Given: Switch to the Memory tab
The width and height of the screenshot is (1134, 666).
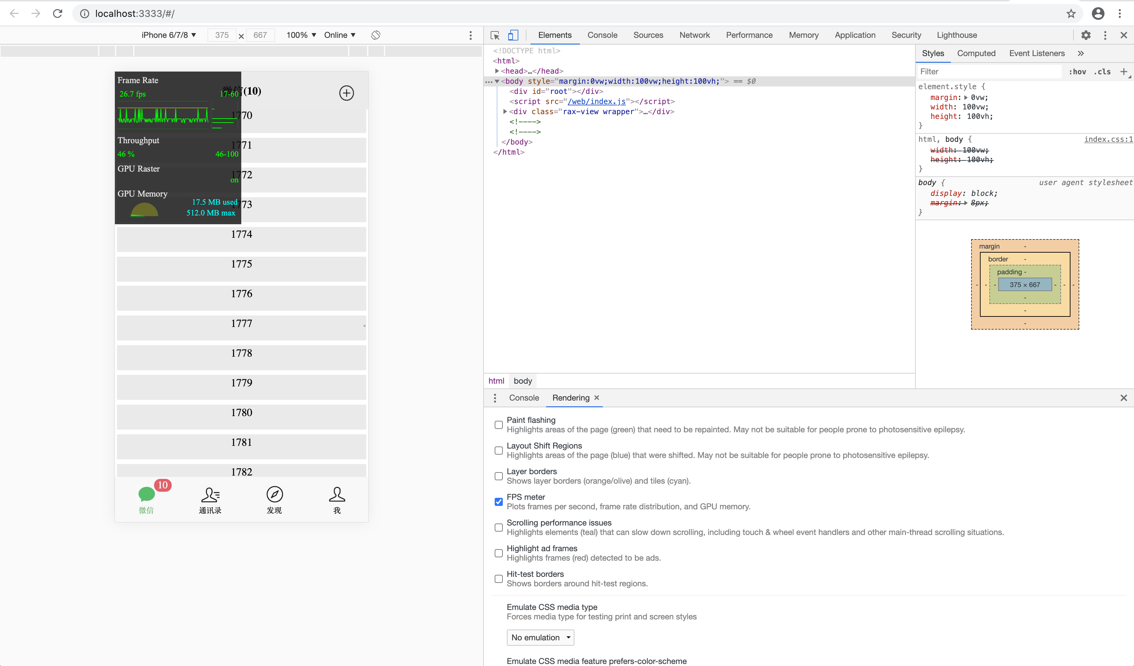Looking at the screenshot, I should pyautogui.click(x=803, y=35).
